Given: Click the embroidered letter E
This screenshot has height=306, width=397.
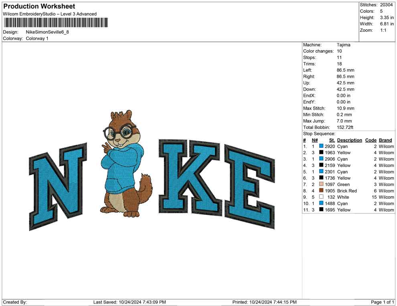Looking at the screenshot, I should coord(250,187).
